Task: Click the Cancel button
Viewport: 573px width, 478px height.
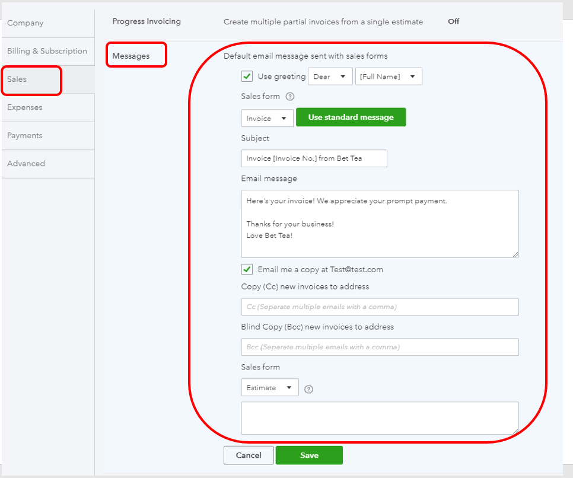Action: (x=249, y=455)
